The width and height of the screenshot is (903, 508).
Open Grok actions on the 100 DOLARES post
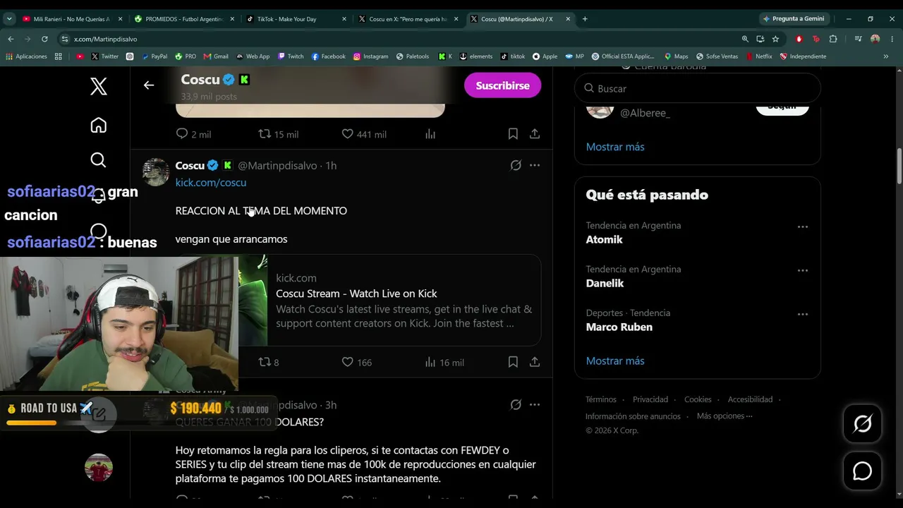pyautogui.click(x=516, y=404)
